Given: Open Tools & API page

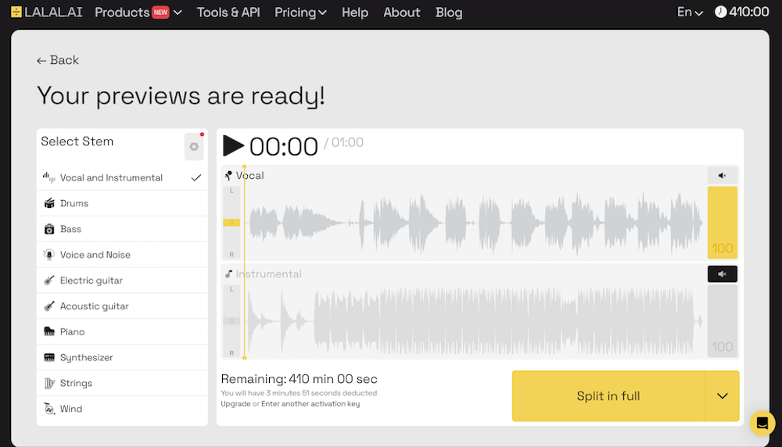Looking at the screenshot, I should [x=228, y=12].
